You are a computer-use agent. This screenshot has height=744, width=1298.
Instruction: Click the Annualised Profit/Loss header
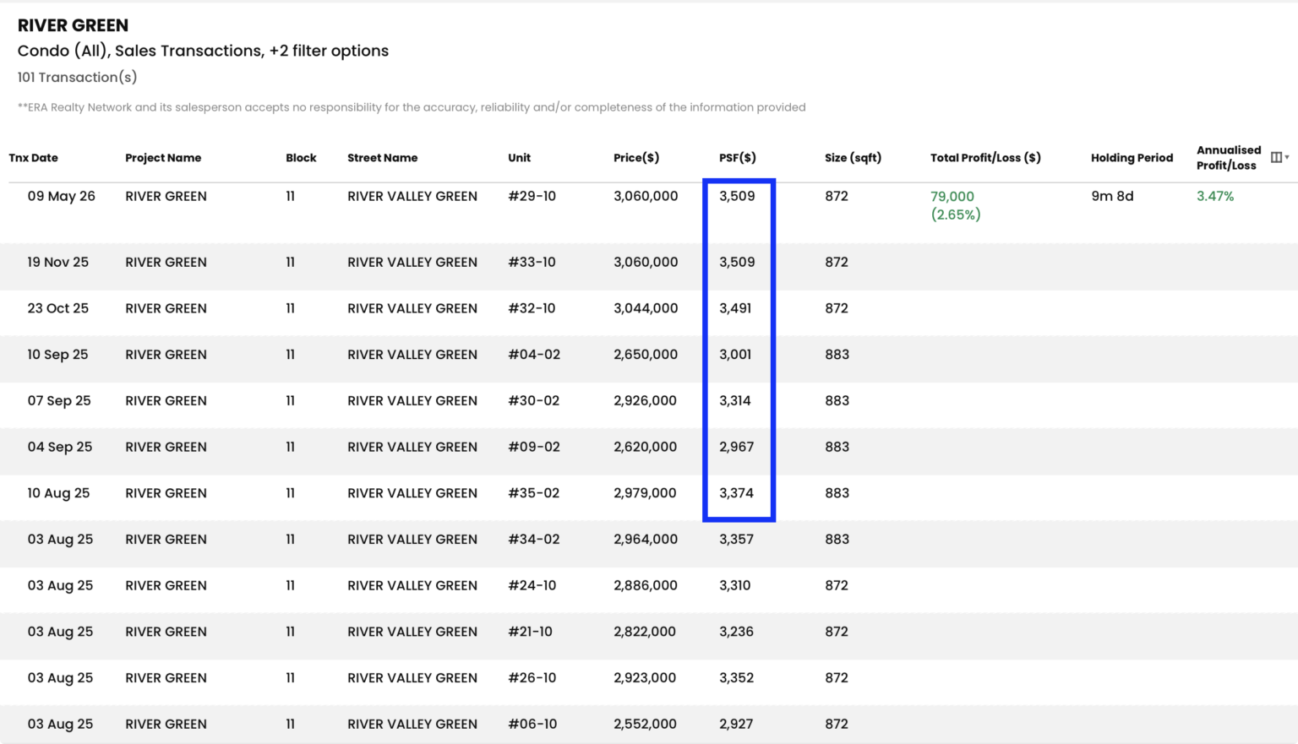pyautogui.click(x=1229, y=158)
